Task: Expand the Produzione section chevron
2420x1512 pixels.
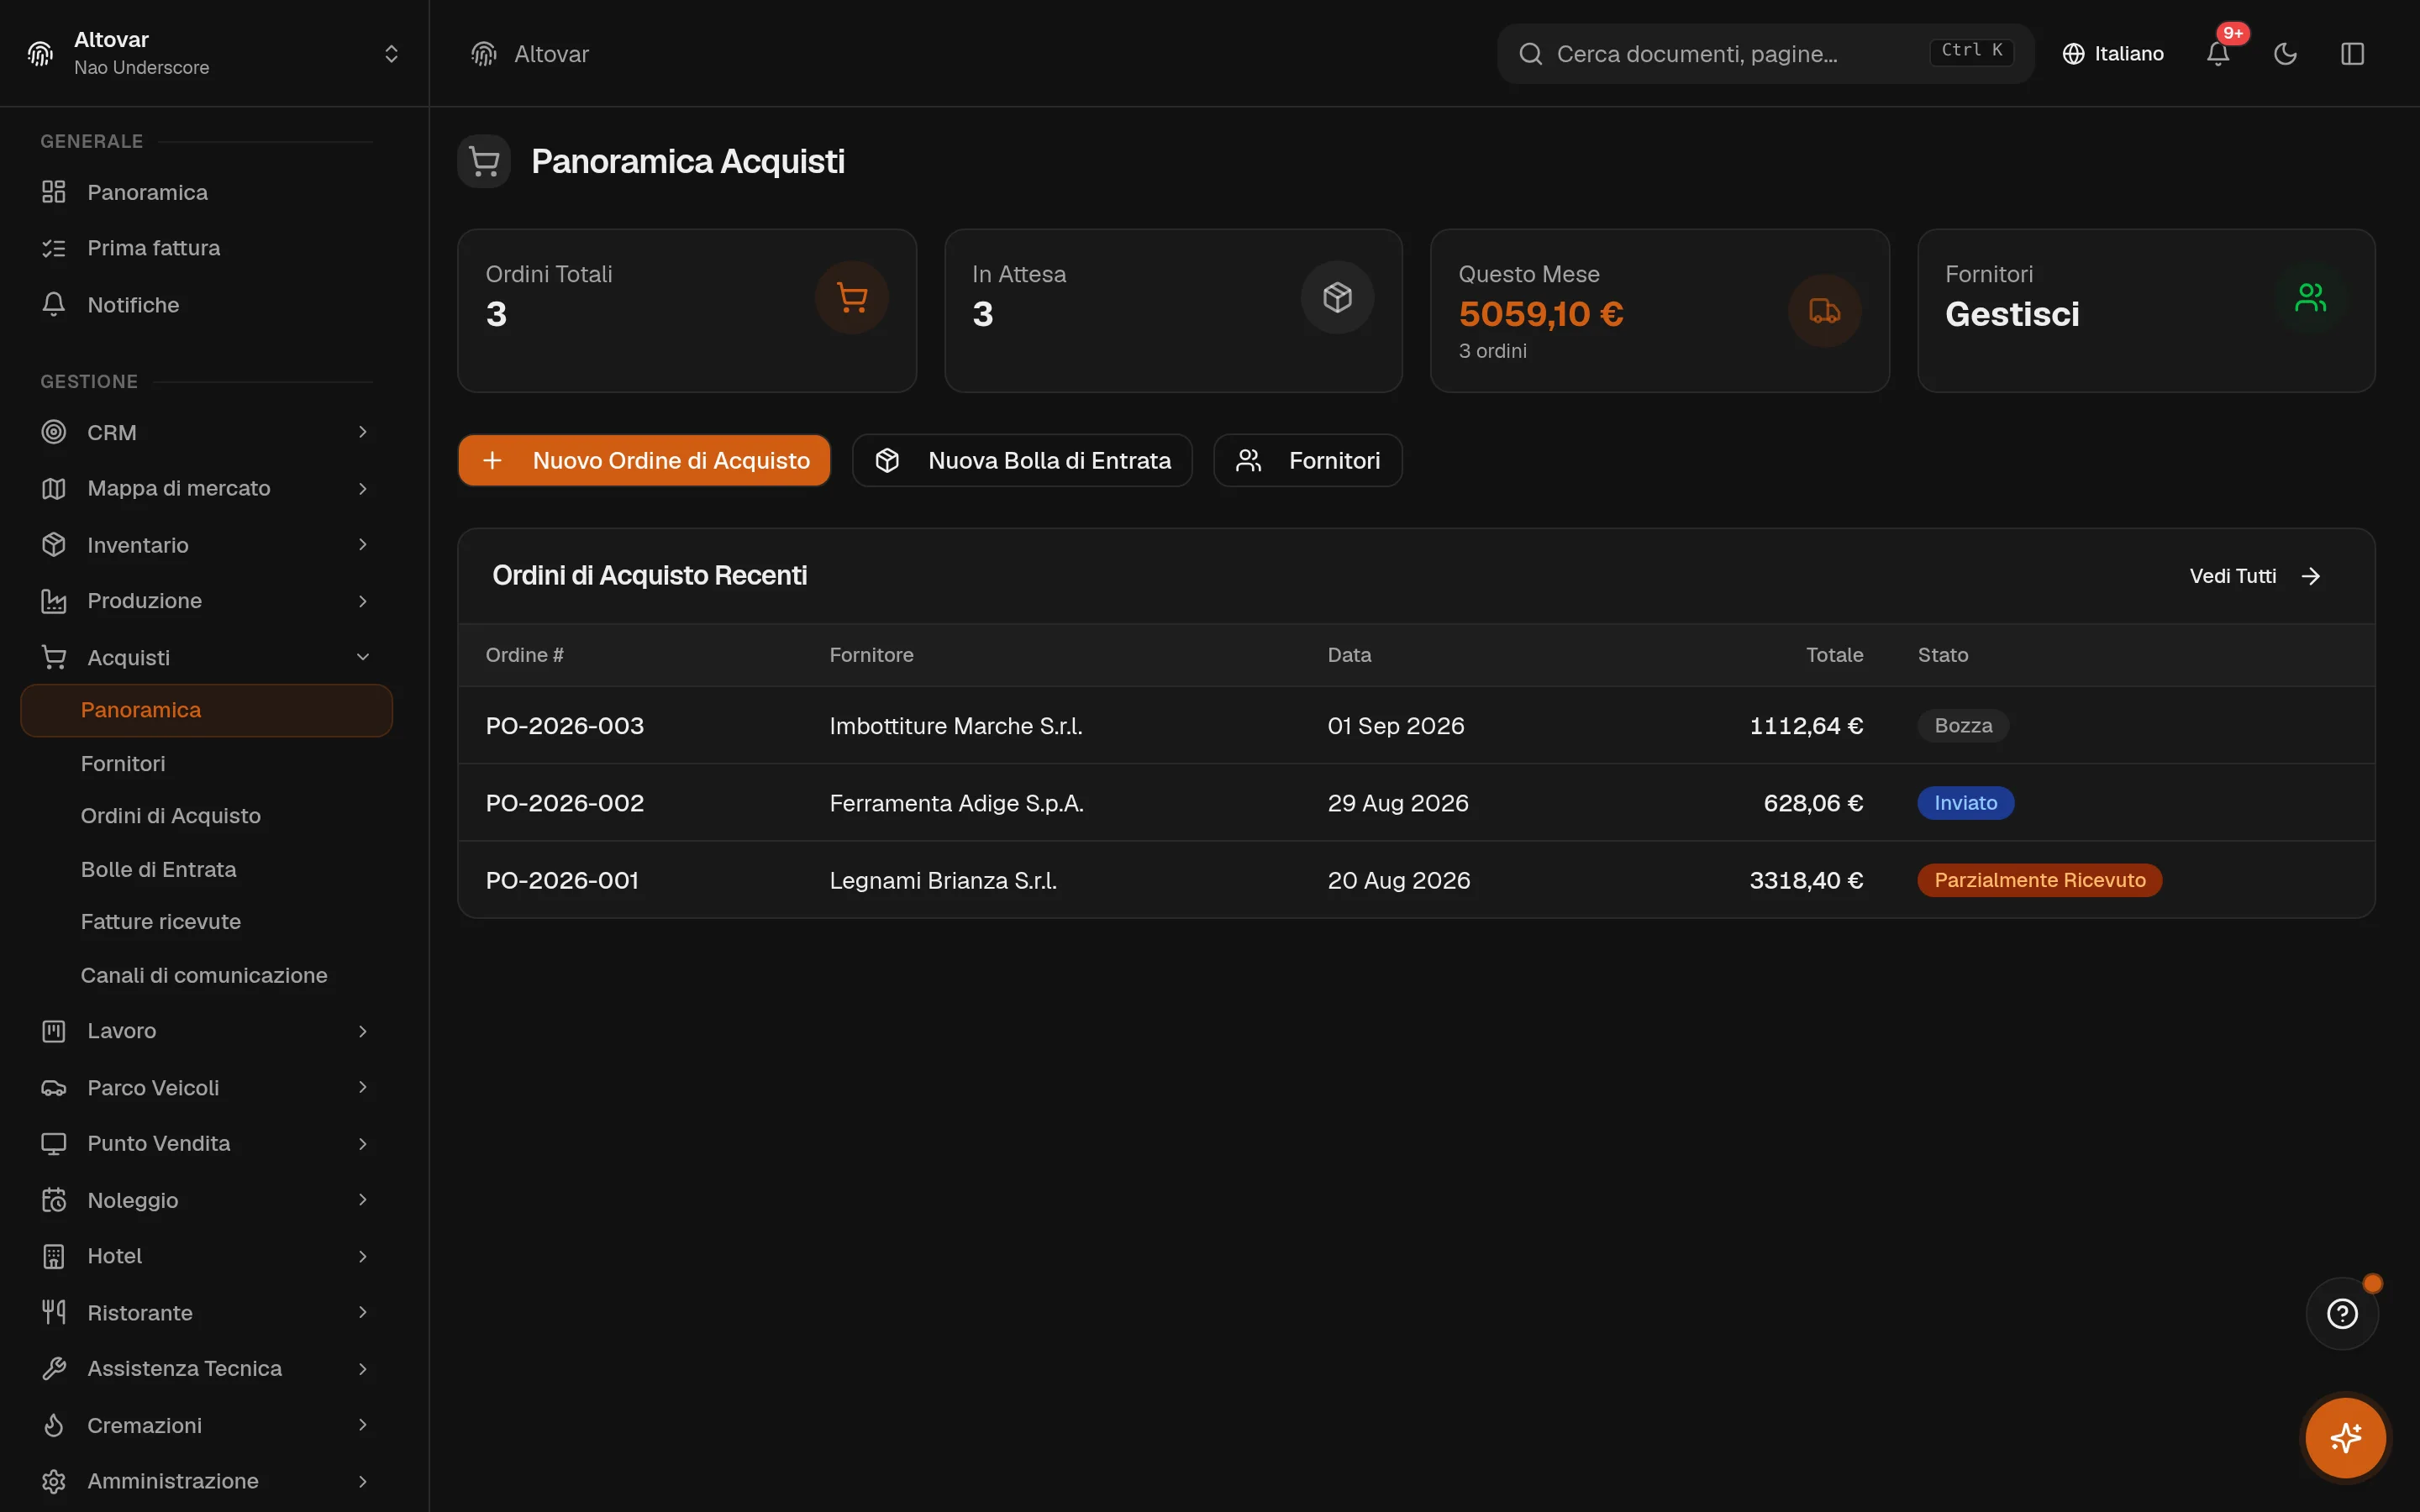Action: pyautogui.click(x=363, y=601)
